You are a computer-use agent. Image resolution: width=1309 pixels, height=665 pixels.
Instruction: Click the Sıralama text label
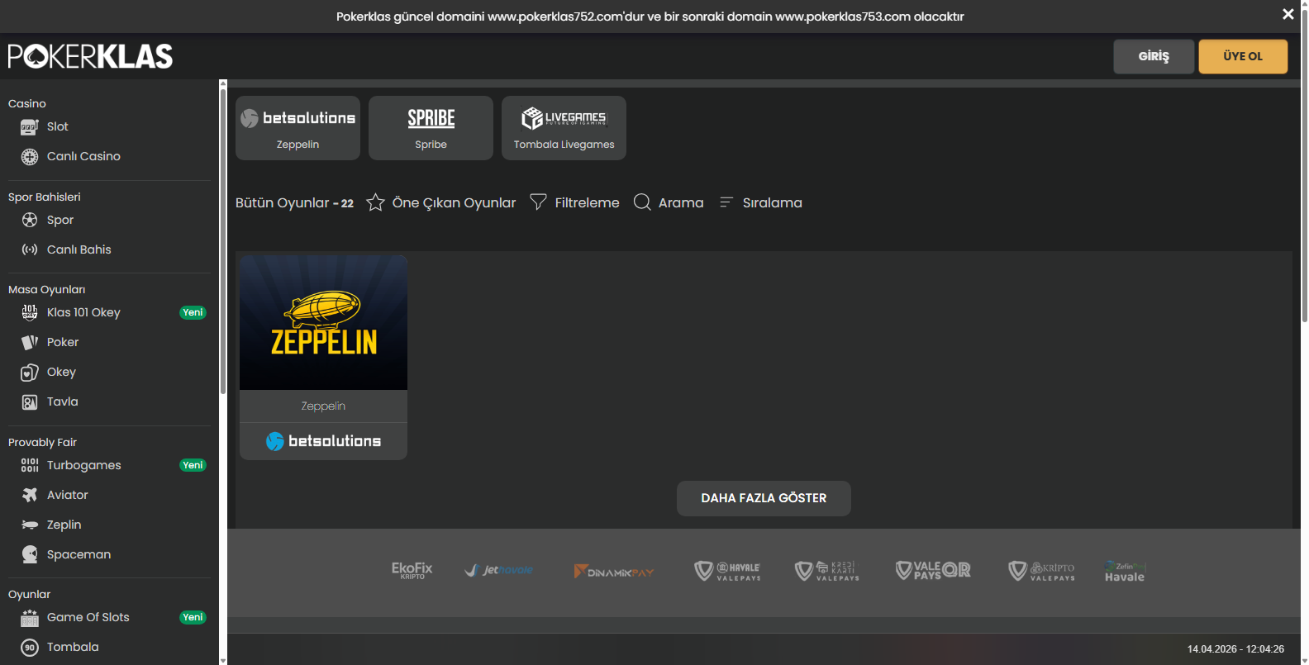pyautogui.click(x=772, y=202)
